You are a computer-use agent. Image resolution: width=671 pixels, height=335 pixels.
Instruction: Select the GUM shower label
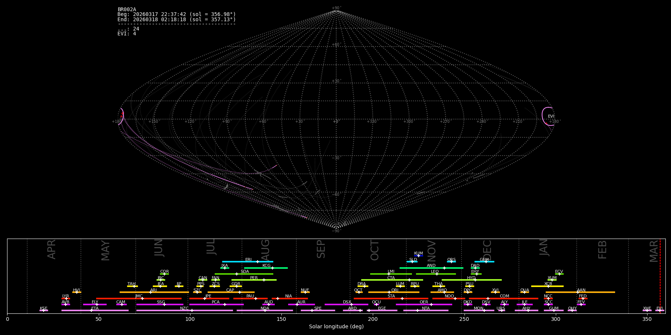coord(553,308)
